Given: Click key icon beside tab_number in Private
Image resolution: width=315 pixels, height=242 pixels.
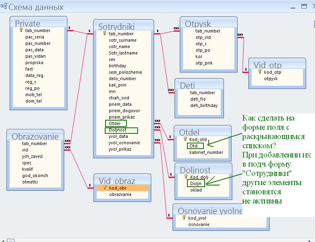Looking at the screenshot, I should tap(21, 30).
